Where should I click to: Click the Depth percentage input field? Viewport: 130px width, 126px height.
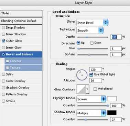click(116, 37)
